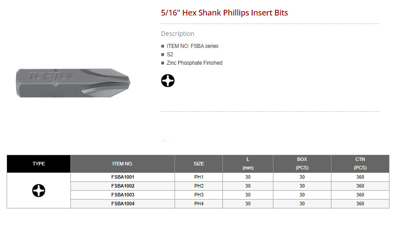
Task: Click the BOX (PCS) column header
Action: (x=302, y=164)
